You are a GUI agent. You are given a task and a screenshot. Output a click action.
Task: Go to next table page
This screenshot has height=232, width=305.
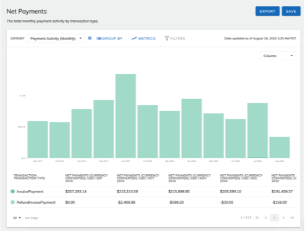pyautogui.click(x=283, y=218)
